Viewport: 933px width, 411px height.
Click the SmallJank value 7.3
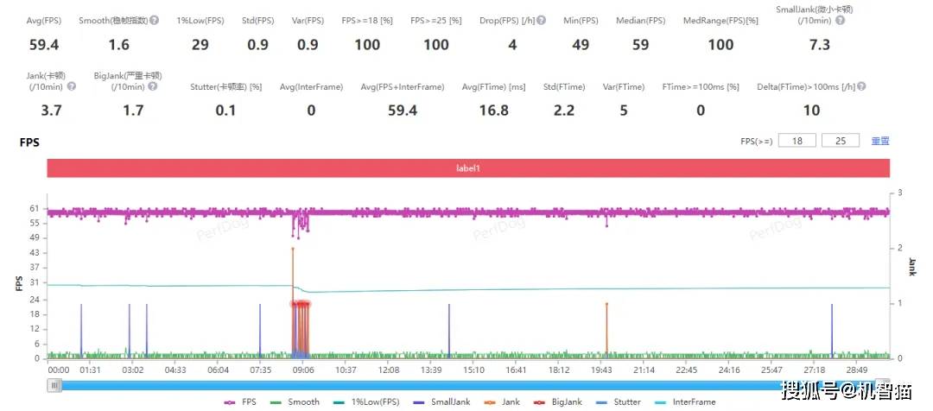point(819,45)
